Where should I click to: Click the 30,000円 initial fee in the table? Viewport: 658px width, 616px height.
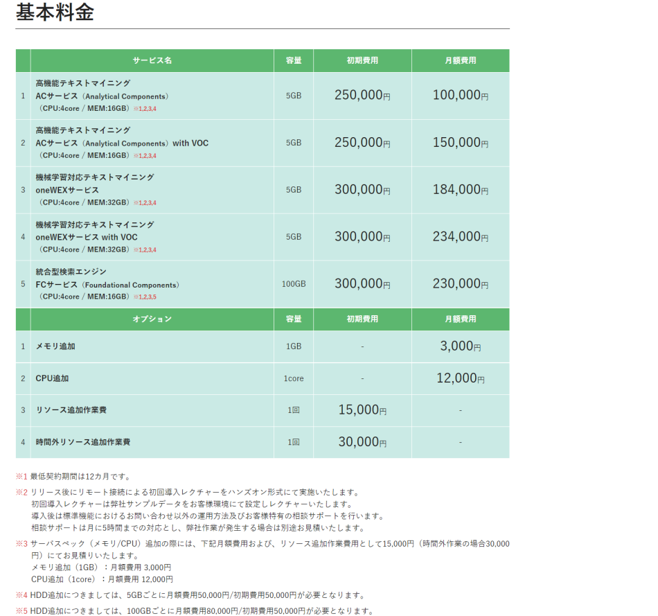point(362,442)
